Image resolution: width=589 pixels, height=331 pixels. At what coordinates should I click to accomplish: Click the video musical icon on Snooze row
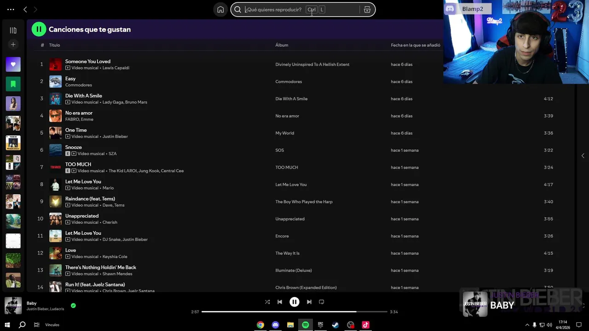[x=74, y=154]
